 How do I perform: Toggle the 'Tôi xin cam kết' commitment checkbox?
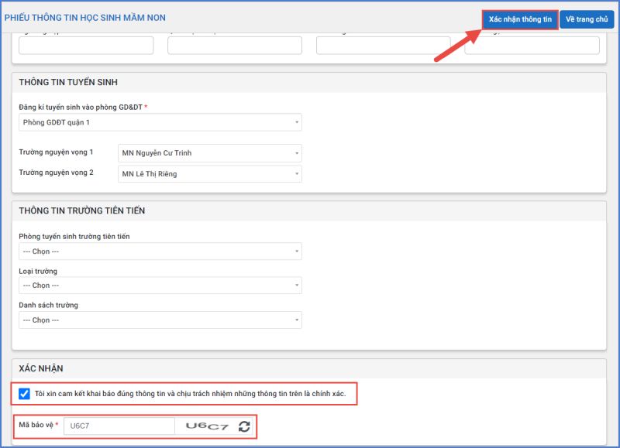coord(25,394)
